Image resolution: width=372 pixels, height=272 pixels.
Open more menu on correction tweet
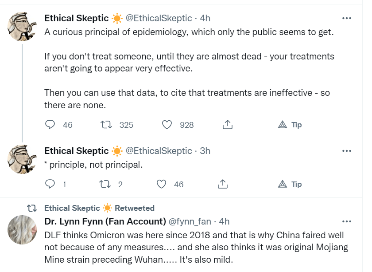(x=347, y=151)
